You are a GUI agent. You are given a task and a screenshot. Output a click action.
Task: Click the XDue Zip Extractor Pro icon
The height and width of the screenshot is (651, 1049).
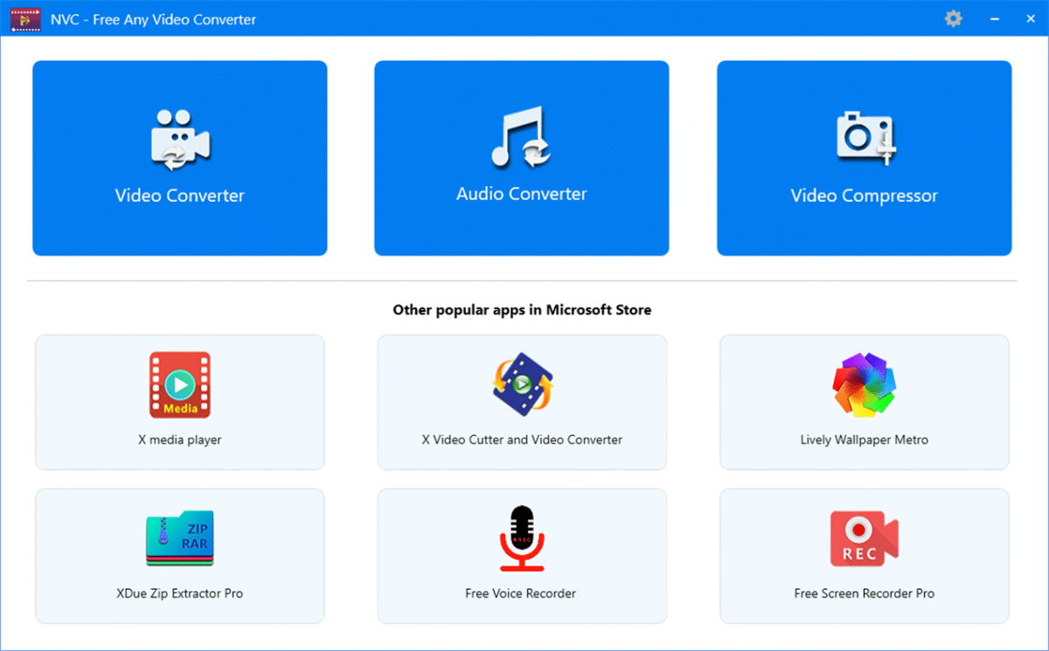[179, 537]
